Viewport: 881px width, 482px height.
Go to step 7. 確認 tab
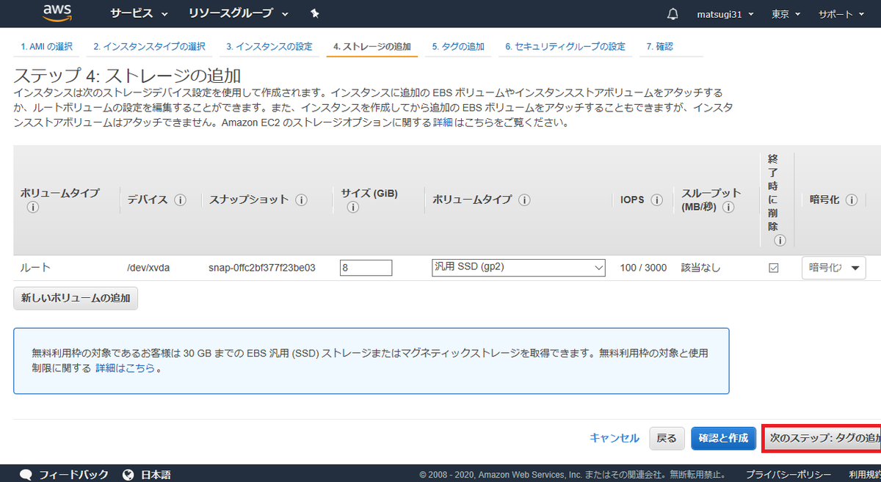659,46
